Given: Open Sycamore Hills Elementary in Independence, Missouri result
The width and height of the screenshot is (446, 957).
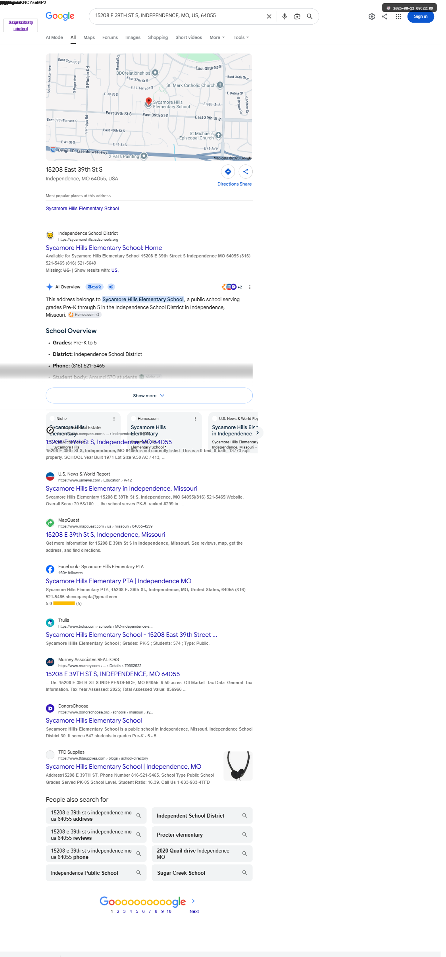Looking at the screenshot, I should [121, 489].
